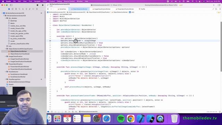Click the init() item in jump bar
Viewport: 222px width, 125px height.
(131, 12)
